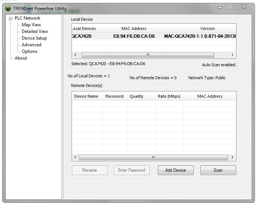Click the Local Device horizontal scrollbar thumb
The image size is (256, 205).
coord(148,55)
